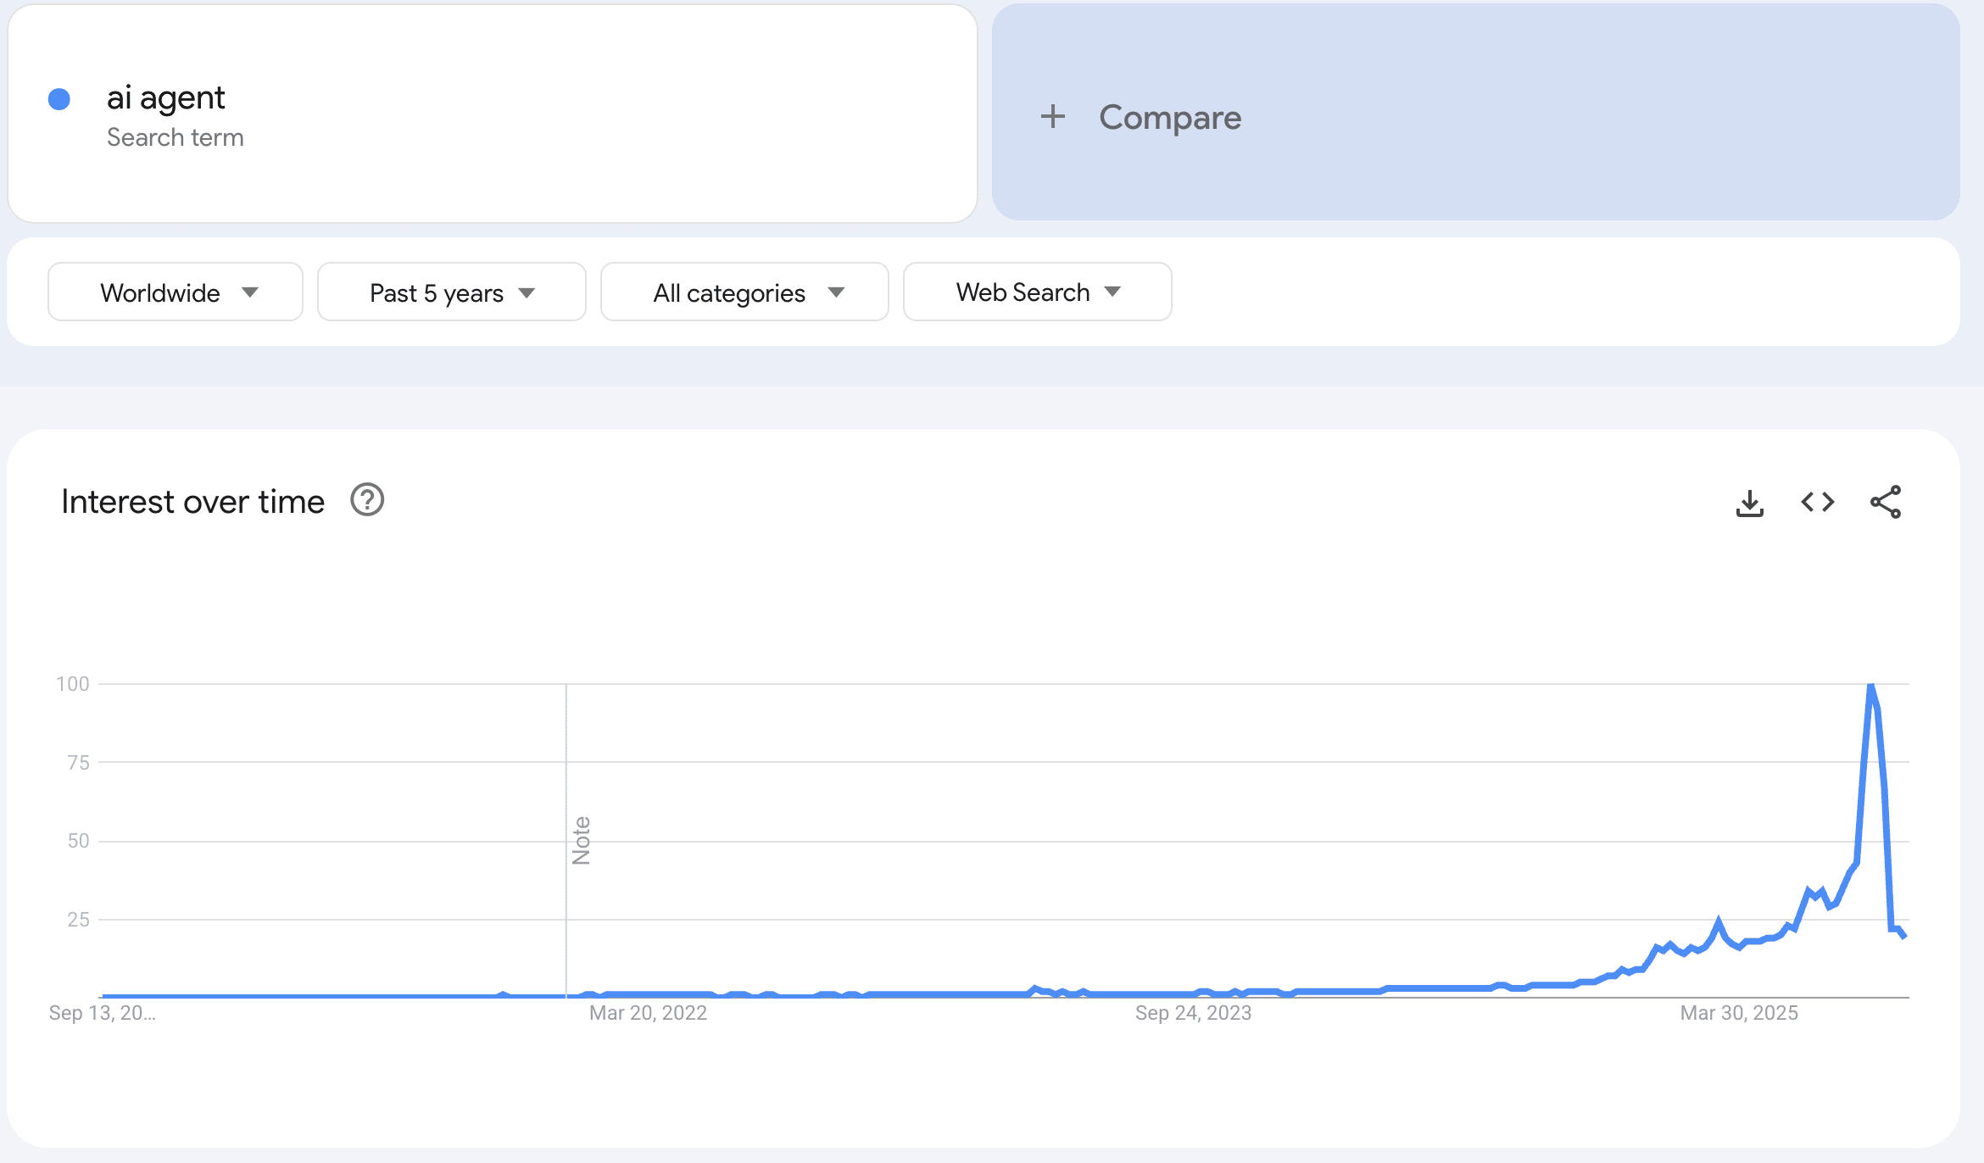Click the Sep 13 axis start label
This screenshot has width=1984, height=1163.
tap(102, 1013)
